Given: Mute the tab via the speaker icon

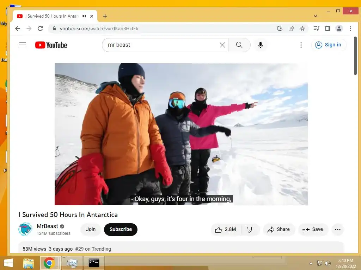Looking at the screenshot, I should [x=84, y=16].
